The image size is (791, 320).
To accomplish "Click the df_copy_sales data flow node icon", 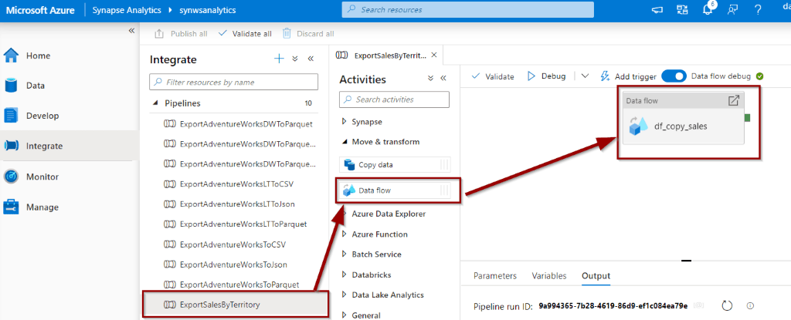I will [x=639, y=126].
